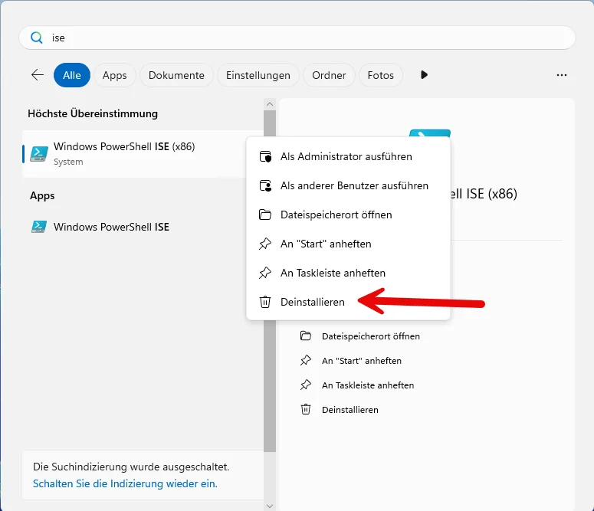Click the other-user icon in context menu
This screenshot has width=594, height=511.
(x=265, y=185)
